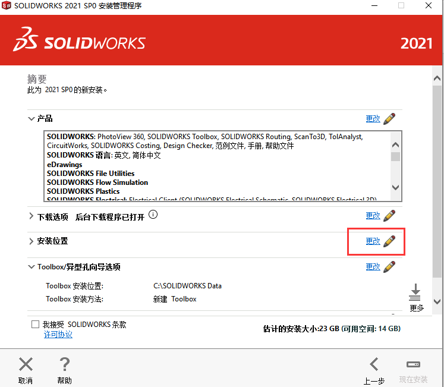This screenshot has width=444, height=387.
Task: Click the SOLIDWORKS 语言: 英文, 简体中文 line
Action: pyautogui.click(x=104, y=155)
